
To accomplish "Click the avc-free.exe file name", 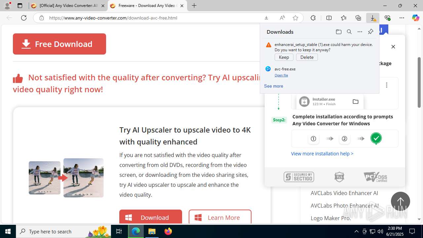I will [285, 69].
